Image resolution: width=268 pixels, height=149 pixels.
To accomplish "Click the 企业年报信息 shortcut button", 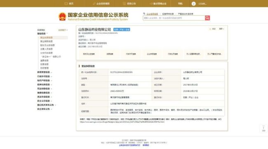I will pos(152,54).
